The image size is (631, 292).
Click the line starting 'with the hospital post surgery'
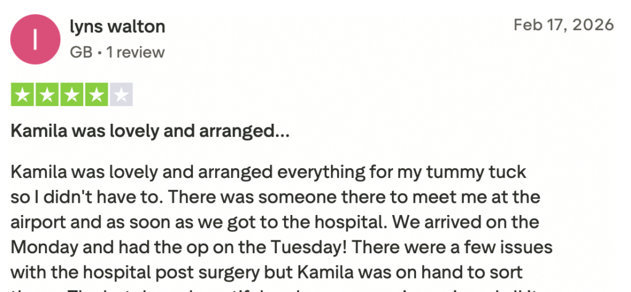pos(271,273)
